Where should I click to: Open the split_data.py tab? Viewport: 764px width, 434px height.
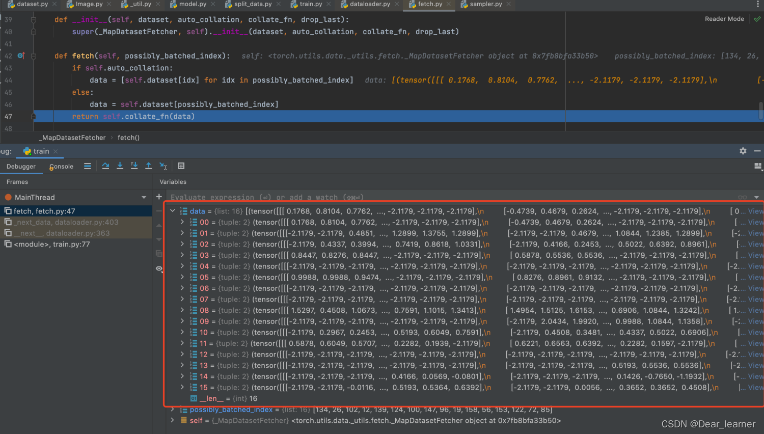click(x=253, y=4)
